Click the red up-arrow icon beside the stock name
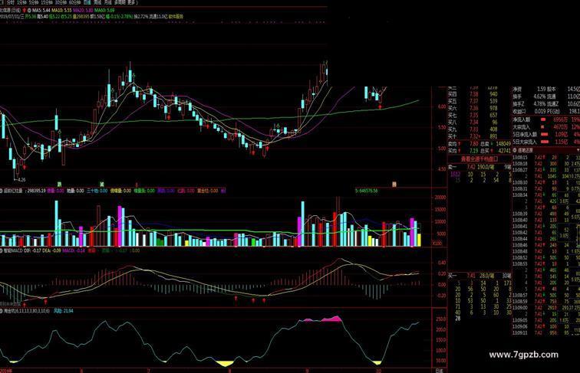580x373 pixels. 24,11
